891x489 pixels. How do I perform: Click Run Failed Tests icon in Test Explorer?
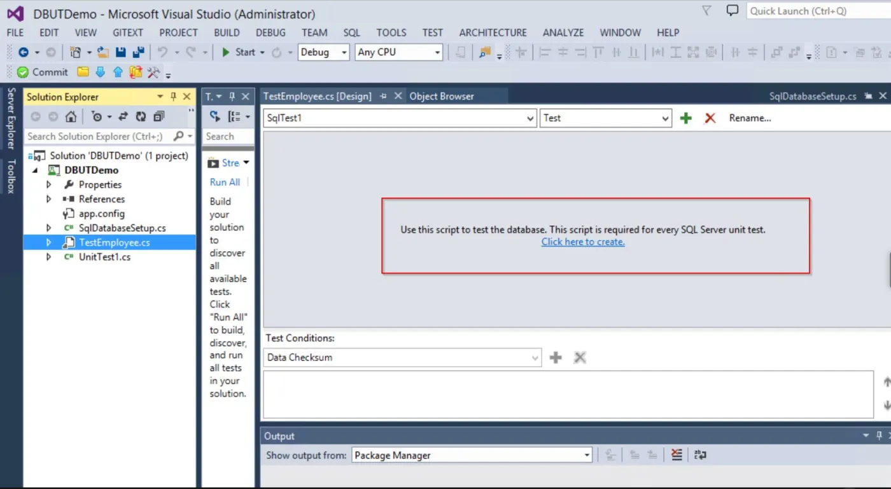[215, 117]
